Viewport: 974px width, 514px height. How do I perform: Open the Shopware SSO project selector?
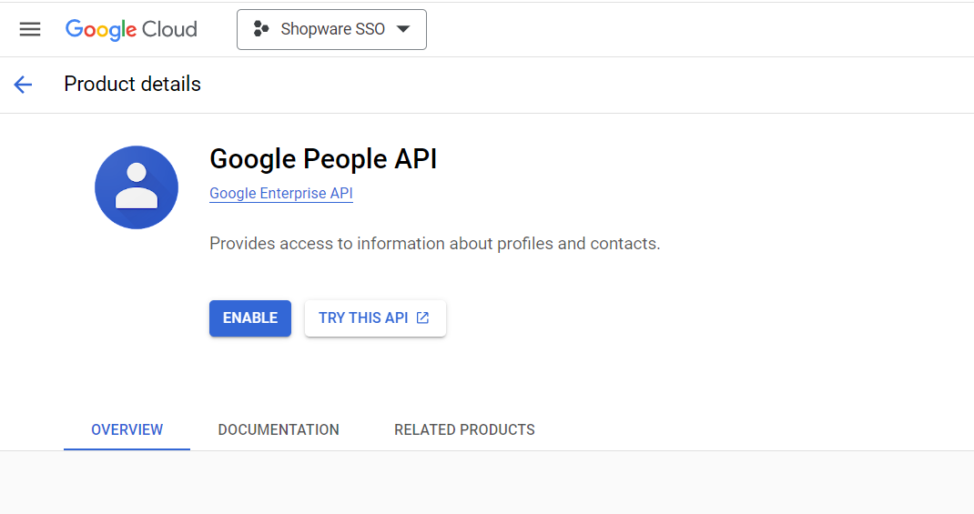[331, 29]
